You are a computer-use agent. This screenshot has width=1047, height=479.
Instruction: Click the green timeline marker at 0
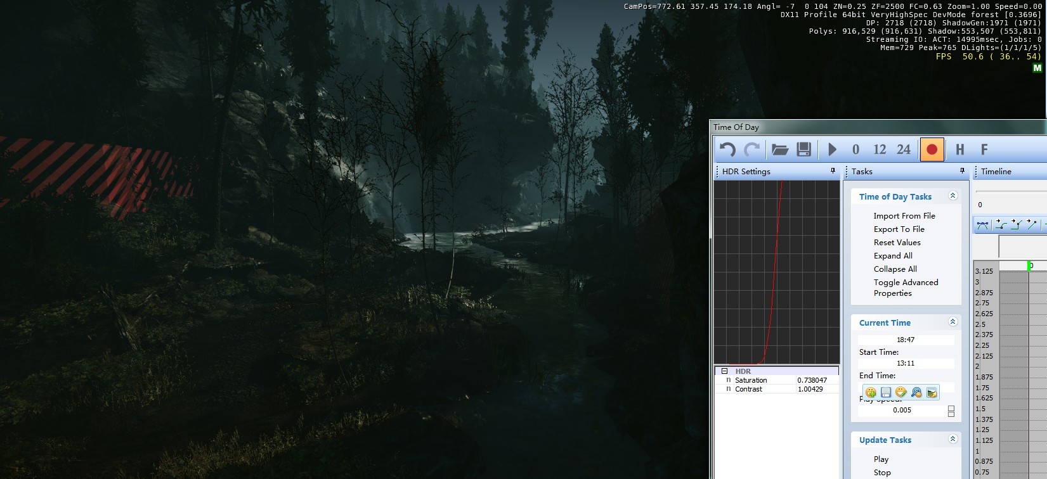(x=1029, y=265)
